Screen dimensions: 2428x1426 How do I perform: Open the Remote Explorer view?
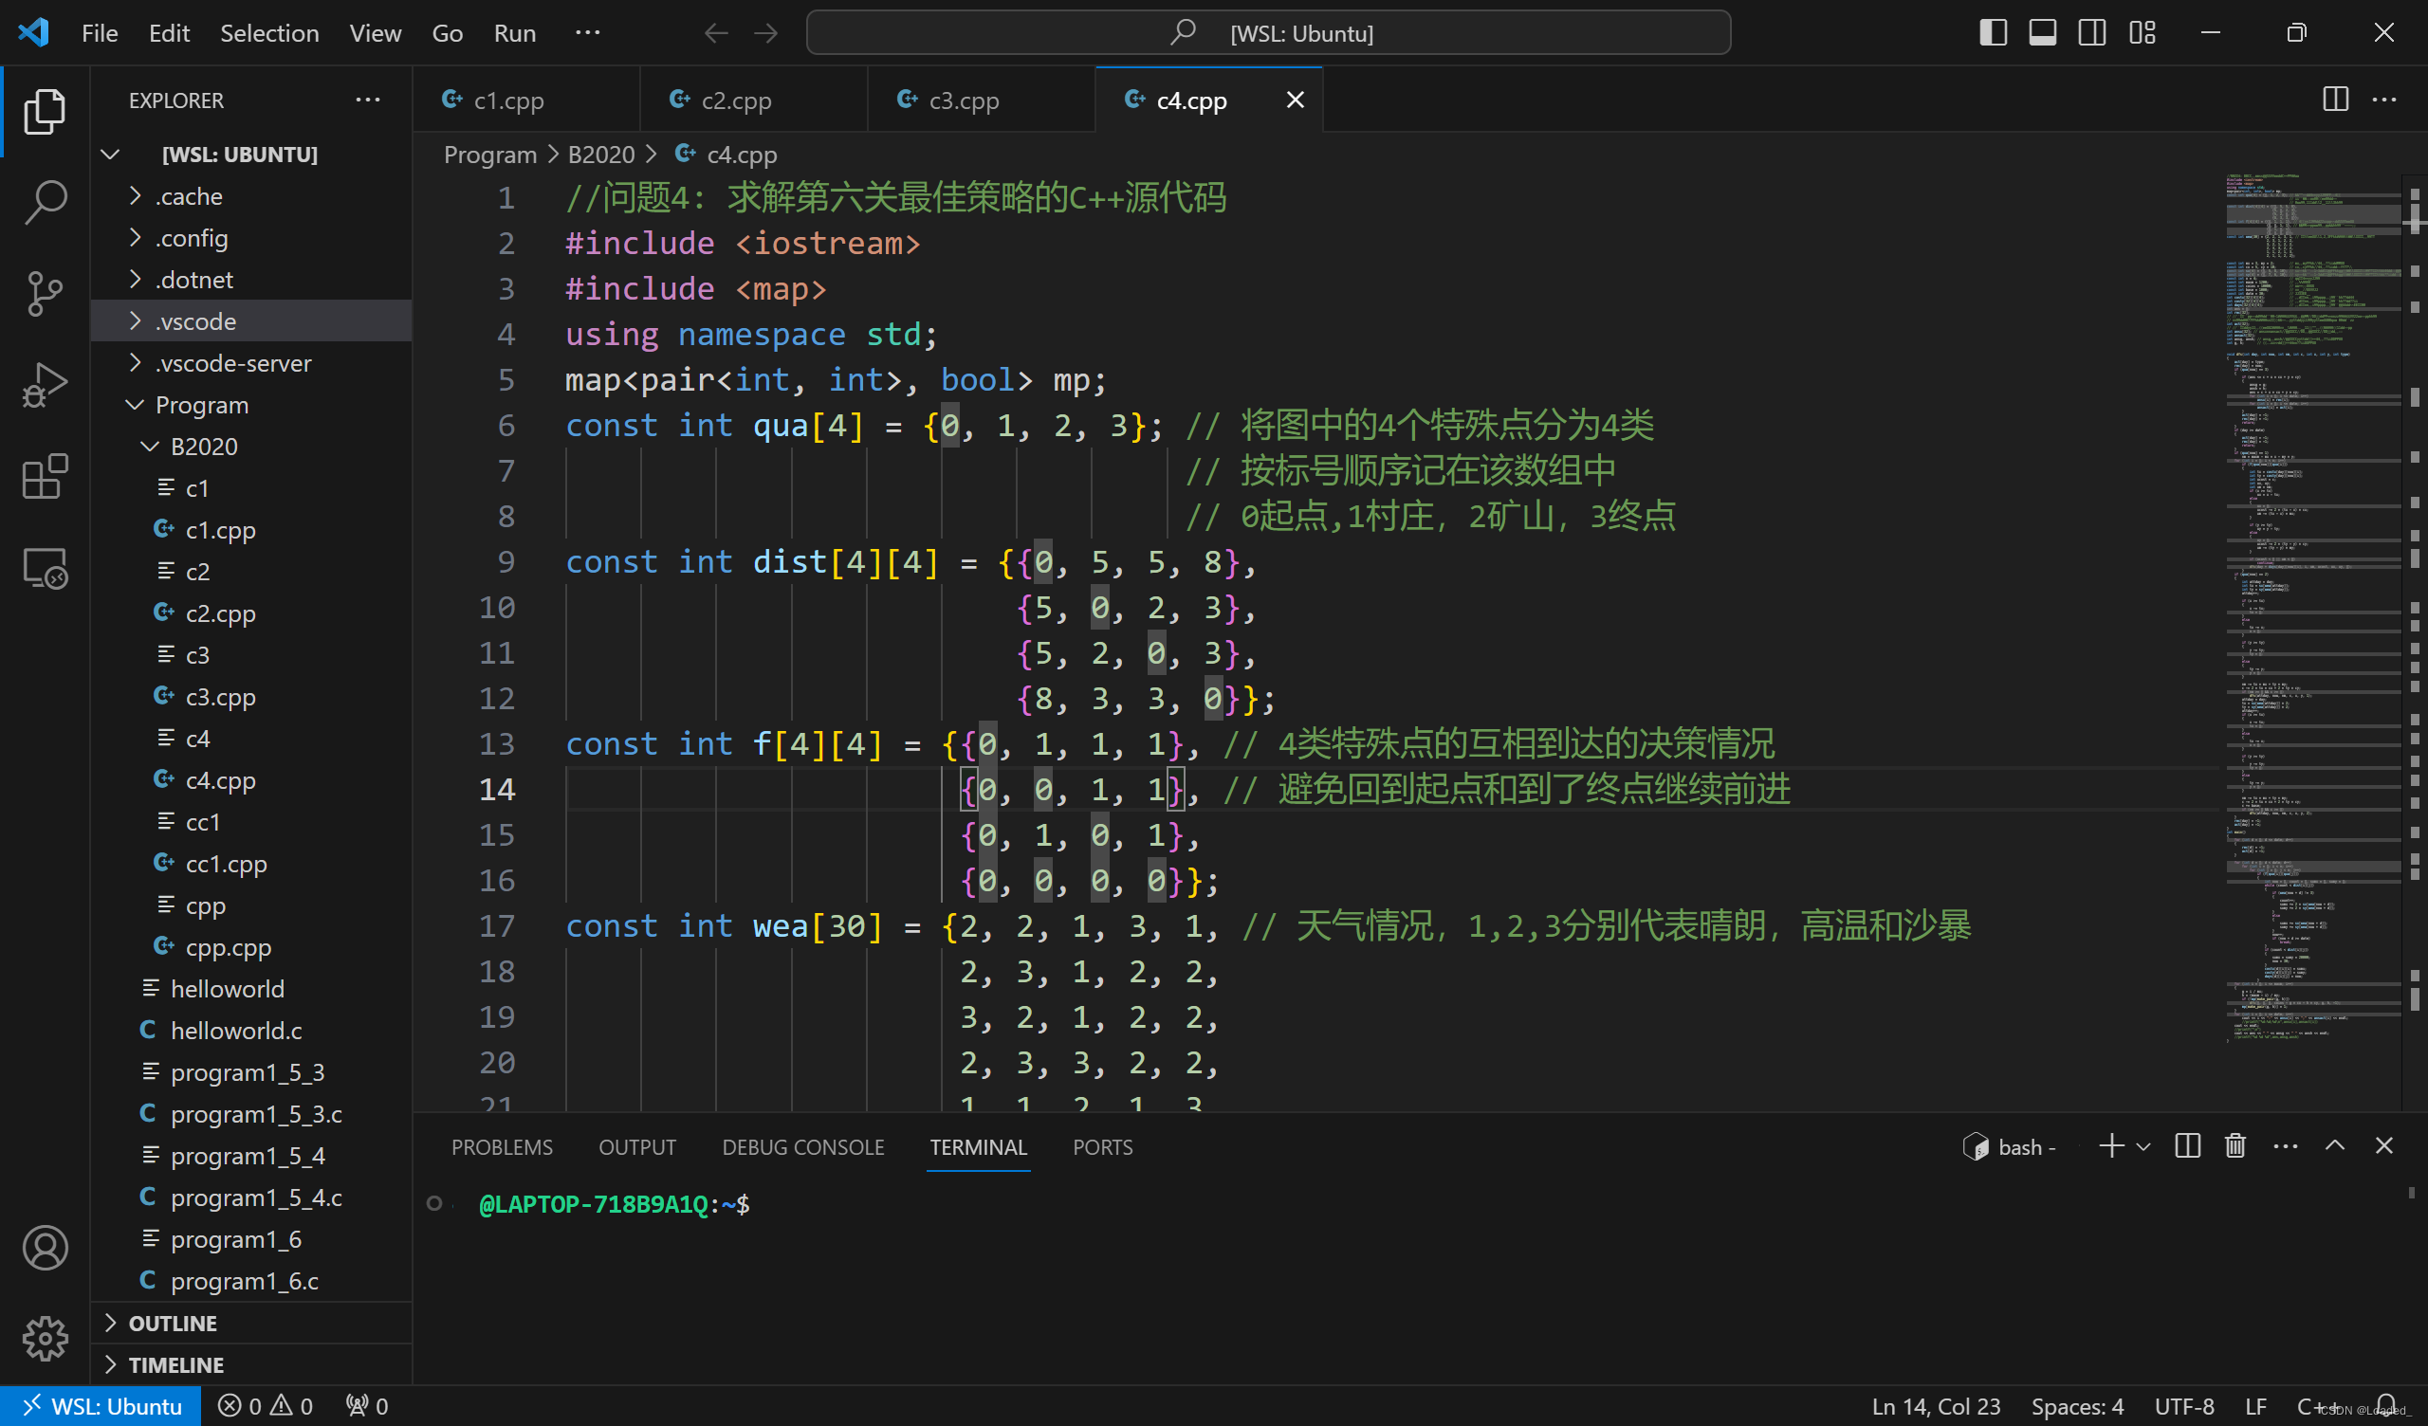tap(45, 569)
